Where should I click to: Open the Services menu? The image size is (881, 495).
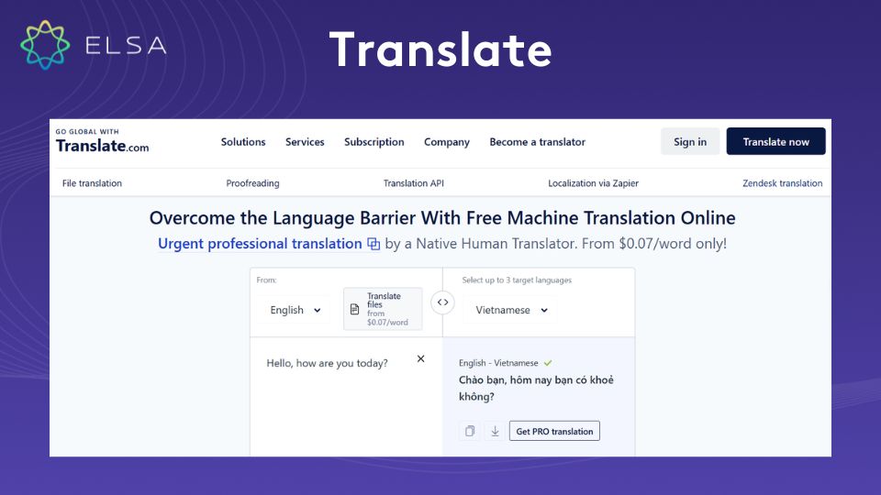point(305,142)
